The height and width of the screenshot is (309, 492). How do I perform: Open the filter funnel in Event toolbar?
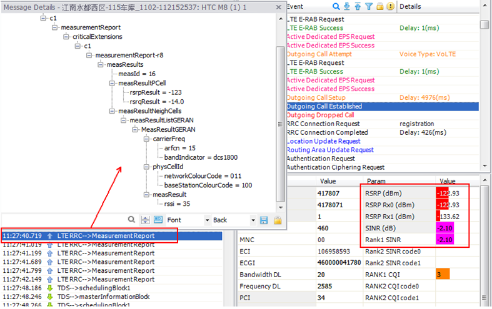(x=369, y=6)
